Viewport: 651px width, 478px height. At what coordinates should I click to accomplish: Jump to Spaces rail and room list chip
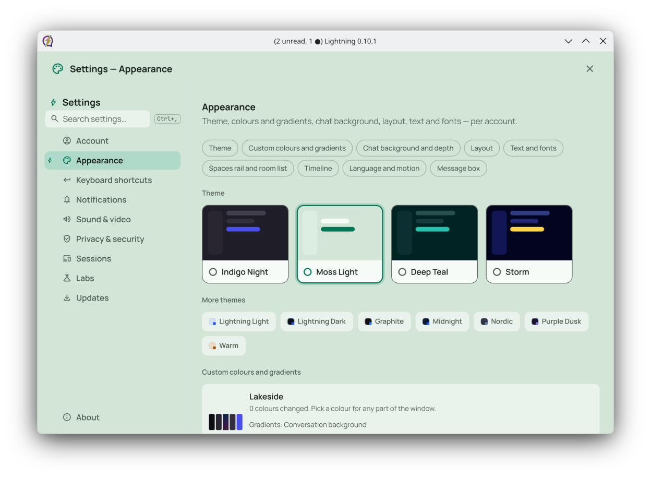pyautogui.click(x=248, y=169)
